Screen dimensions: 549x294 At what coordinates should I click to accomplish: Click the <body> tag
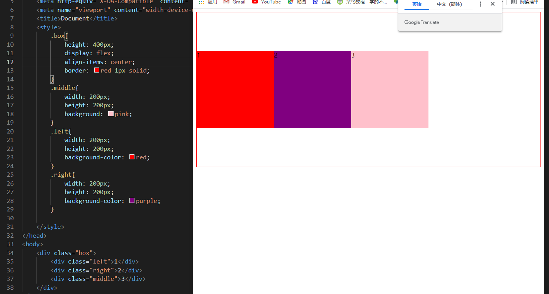(x=33, y=244)
